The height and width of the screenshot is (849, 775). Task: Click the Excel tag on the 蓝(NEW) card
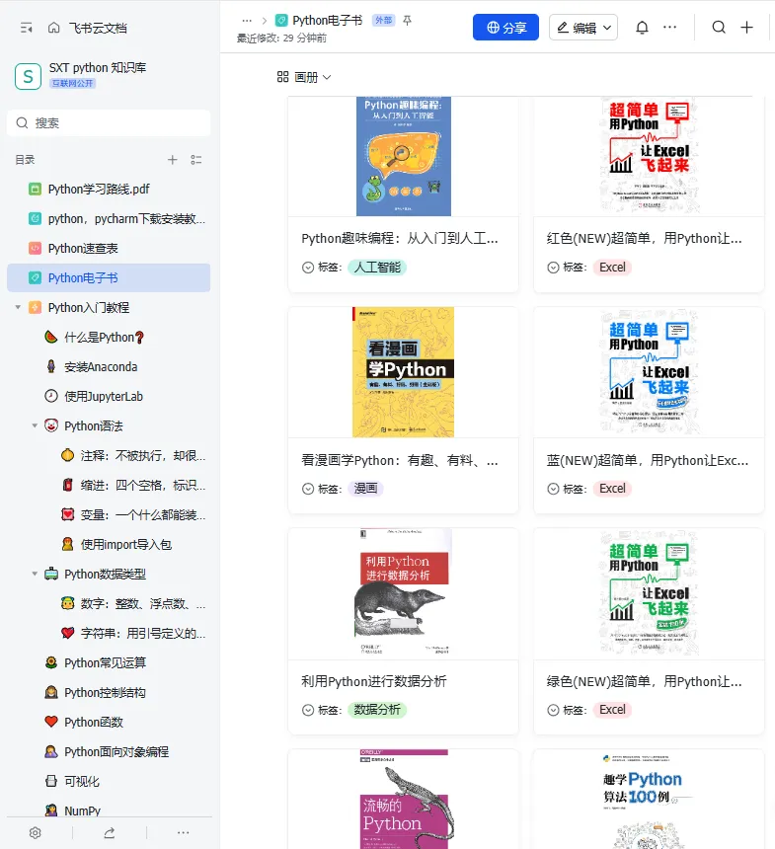pyautogui.click(x=612, y=489)
